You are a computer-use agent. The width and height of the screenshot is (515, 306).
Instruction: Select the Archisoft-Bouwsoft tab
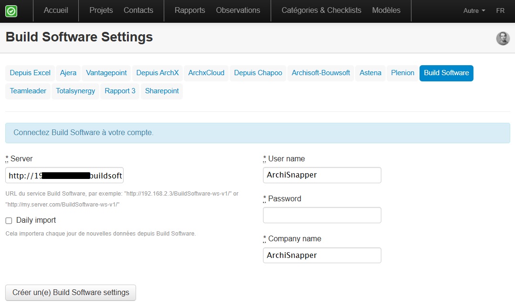pos(321,73)
